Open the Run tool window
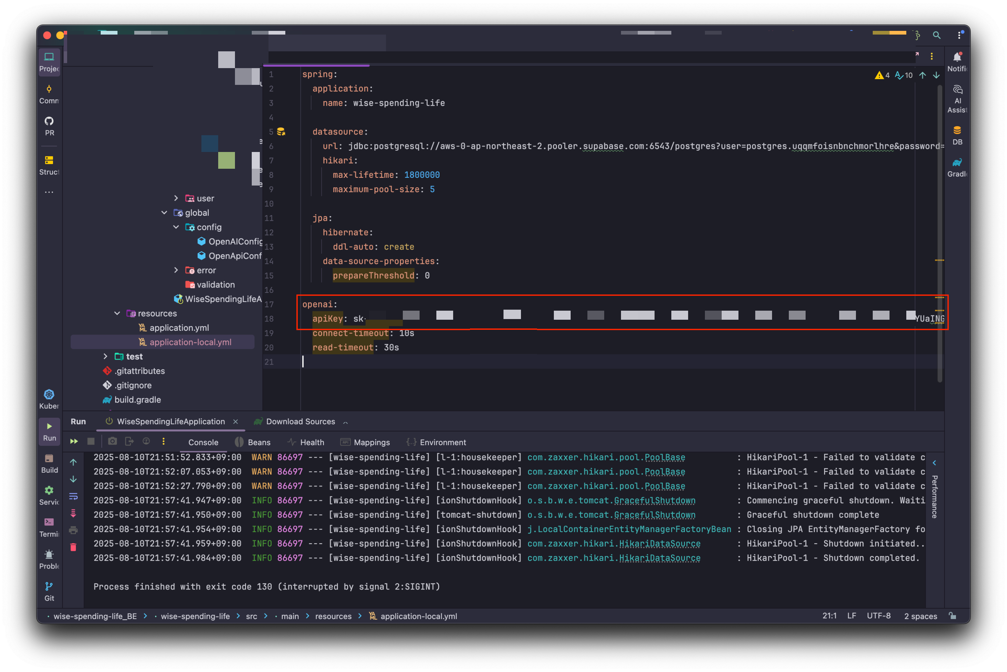 tap(49, 431)
